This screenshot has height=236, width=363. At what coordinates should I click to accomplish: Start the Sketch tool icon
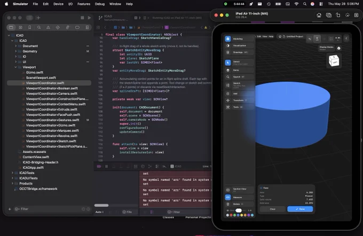coord(228,85)
